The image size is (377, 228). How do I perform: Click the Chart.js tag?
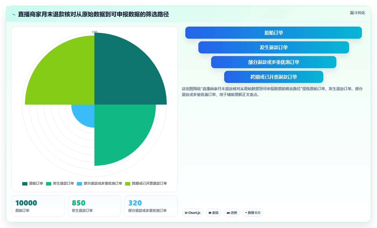(x=193, y=213)
